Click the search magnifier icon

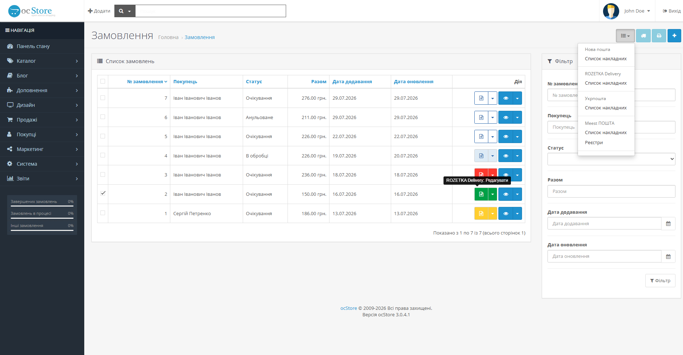pos(121,11)
